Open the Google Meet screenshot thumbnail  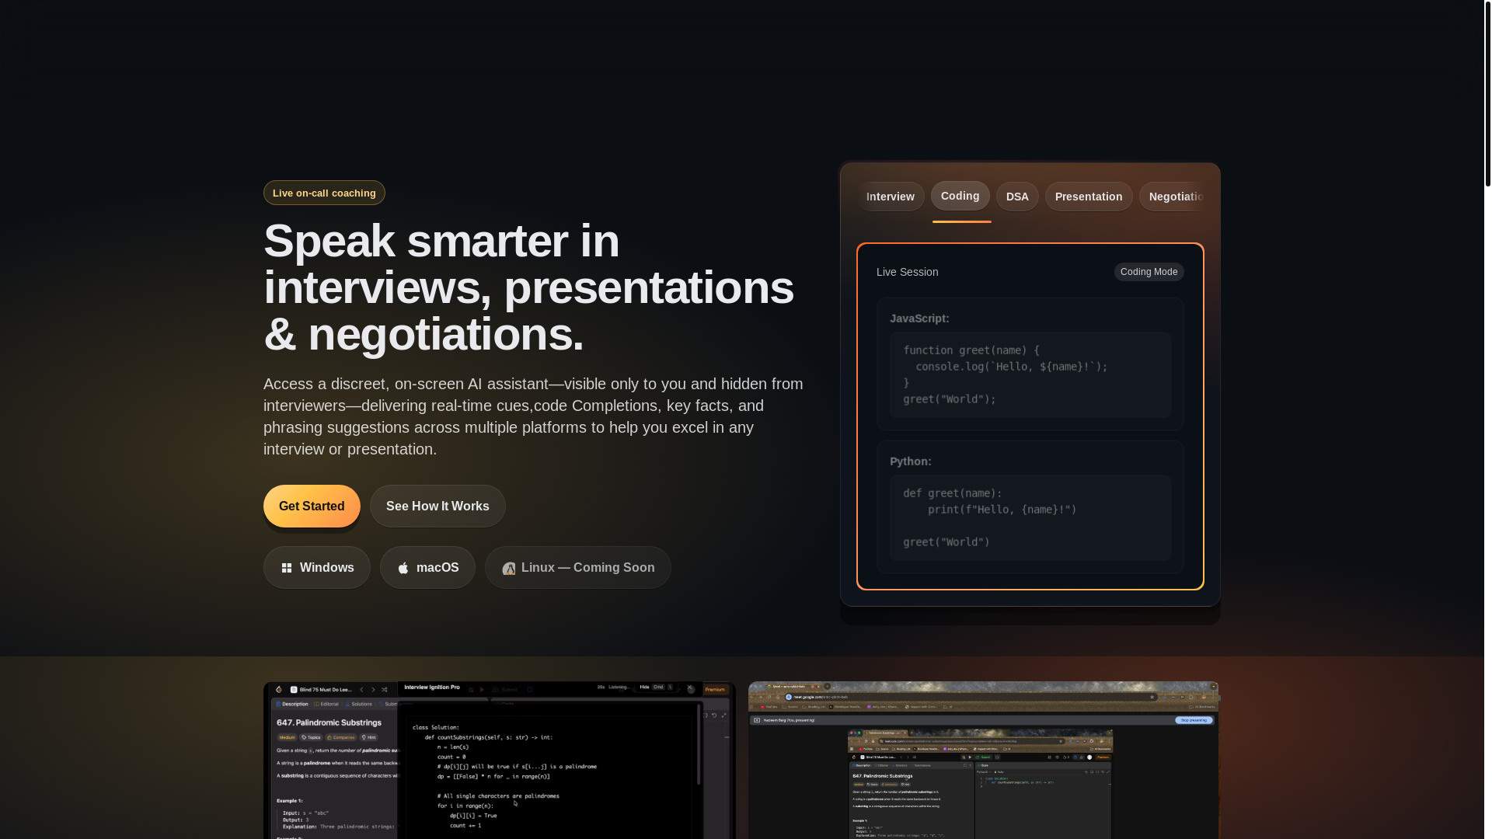[984, 760]
